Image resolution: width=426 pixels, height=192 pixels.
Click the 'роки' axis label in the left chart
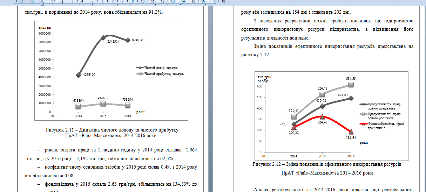tap(141, 111)
